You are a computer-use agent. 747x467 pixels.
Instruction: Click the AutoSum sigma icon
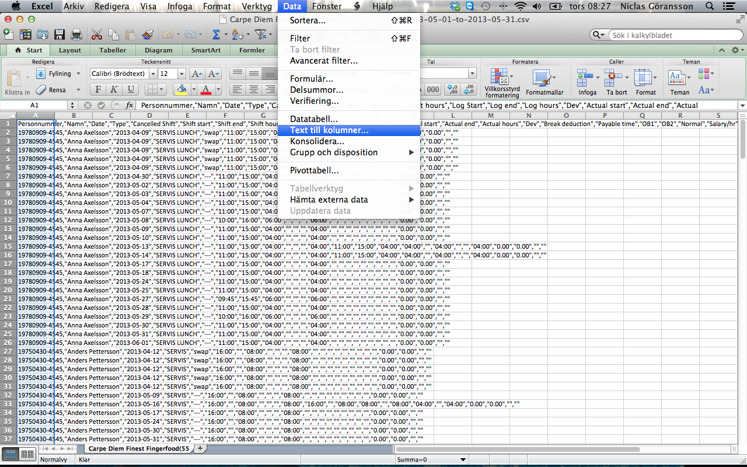coord(217,34)
